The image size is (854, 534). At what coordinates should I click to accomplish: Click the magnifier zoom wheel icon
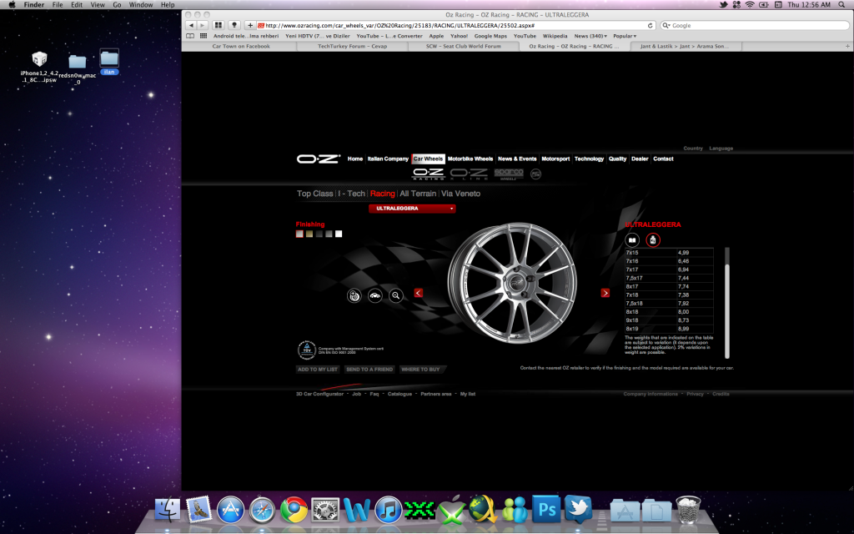point(396,296)
